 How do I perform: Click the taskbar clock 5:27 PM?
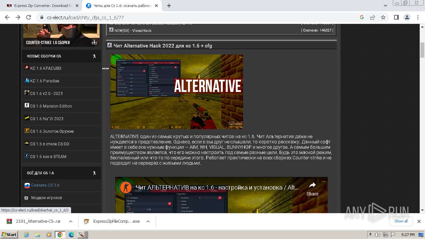pos(408,235)
